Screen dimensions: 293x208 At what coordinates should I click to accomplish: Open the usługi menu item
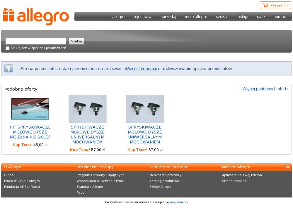click(243, 17)
